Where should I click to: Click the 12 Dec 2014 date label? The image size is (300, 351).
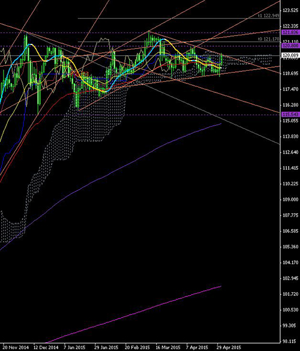coord(46,347)
